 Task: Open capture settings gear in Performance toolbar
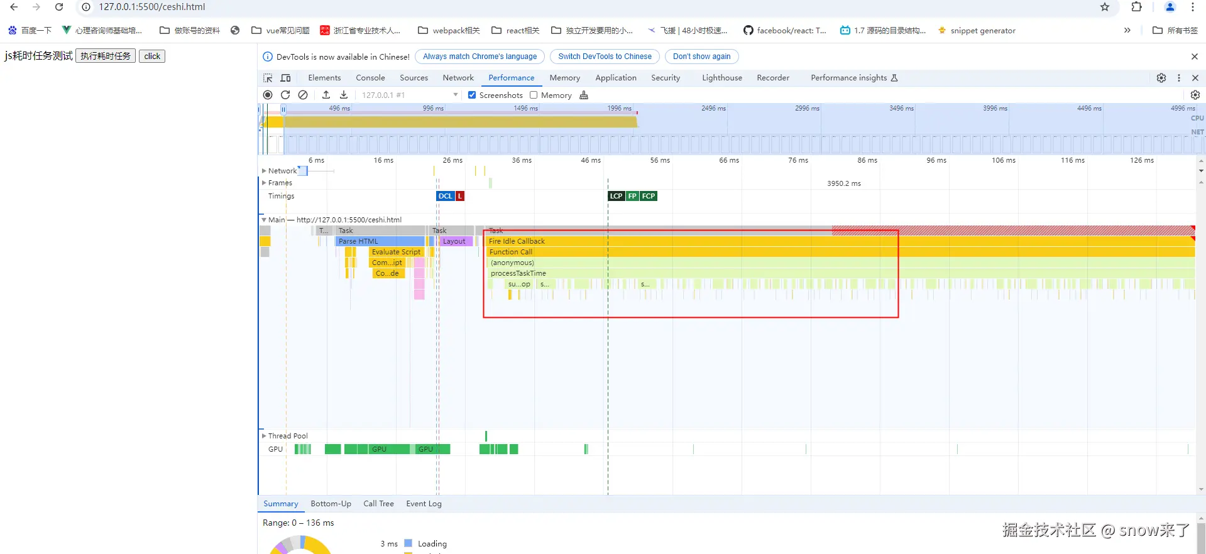click(x=1195, y=95)
